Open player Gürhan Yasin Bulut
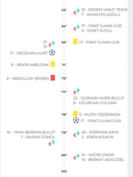 coord(99,98)
